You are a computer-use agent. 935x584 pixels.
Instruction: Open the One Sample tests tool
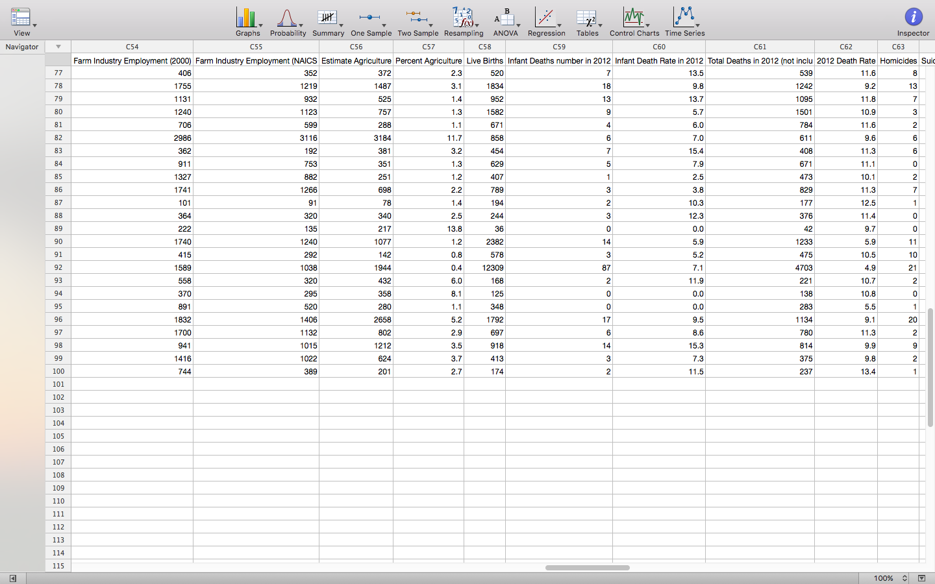(x=371, y=22)
